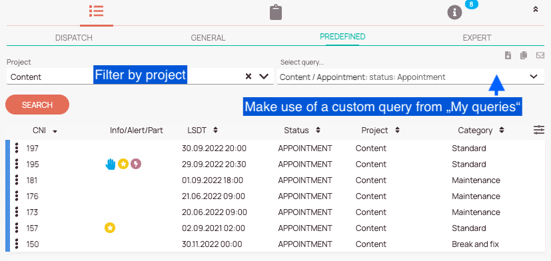Click the date 20.06.2022 09:00
Viewport: 551px width, 261px height.
[x=215, y=212]
